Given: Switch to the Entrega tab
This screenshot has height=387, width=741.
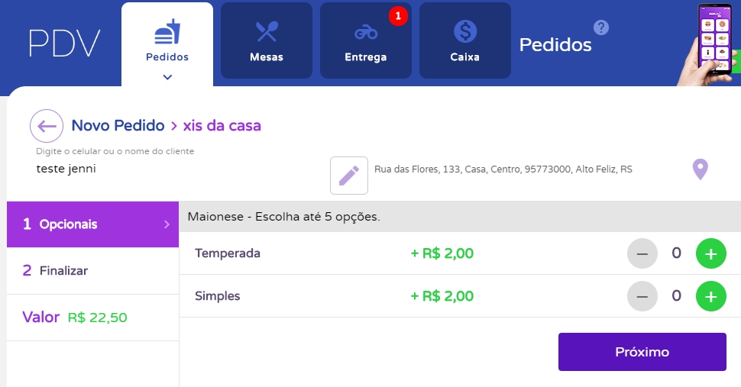Looking at the screenshot, I should (x=365, y=40).
